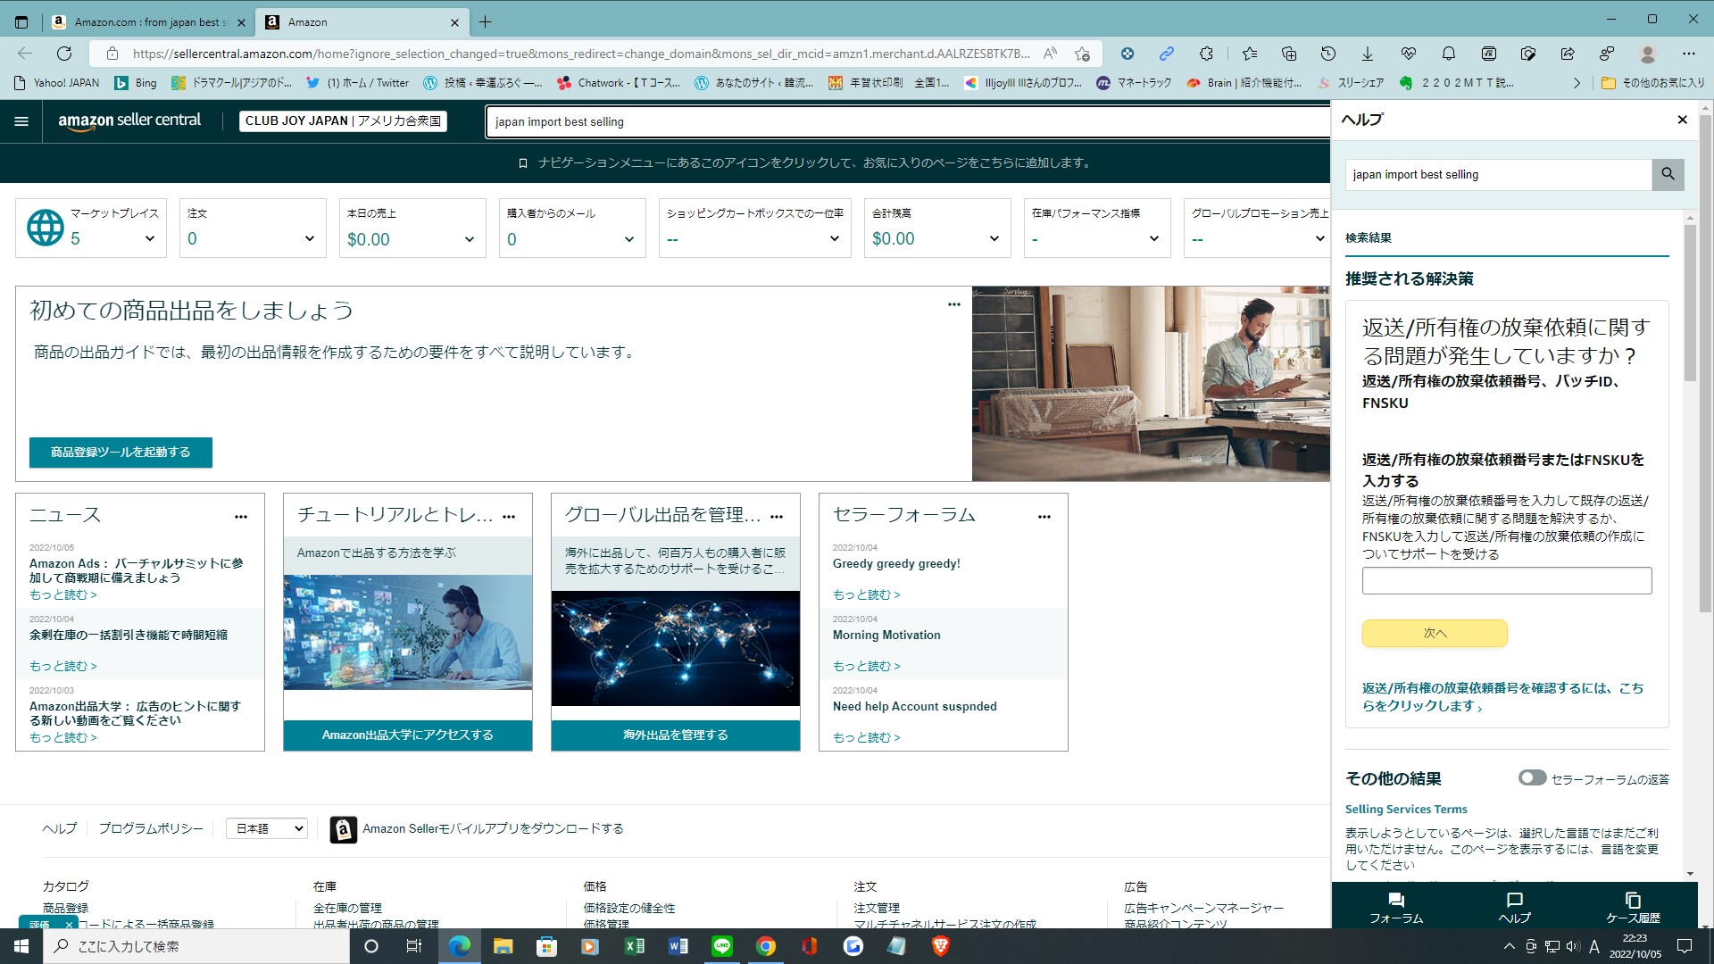The image size is (1714, 964).
Task: Open the Forum icon in the help footer
Action: click(1396, 906)
